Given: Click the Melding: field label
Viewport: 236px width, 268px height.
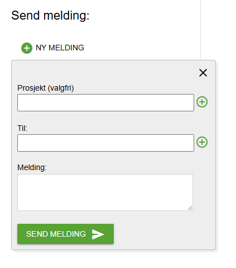Looking at the screenshot, I should click(32, 167).
